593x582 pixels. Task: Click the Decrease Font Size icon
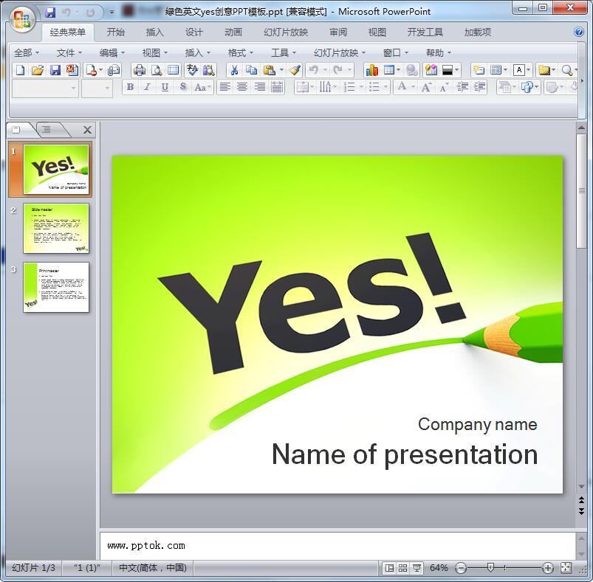(444, 87)
